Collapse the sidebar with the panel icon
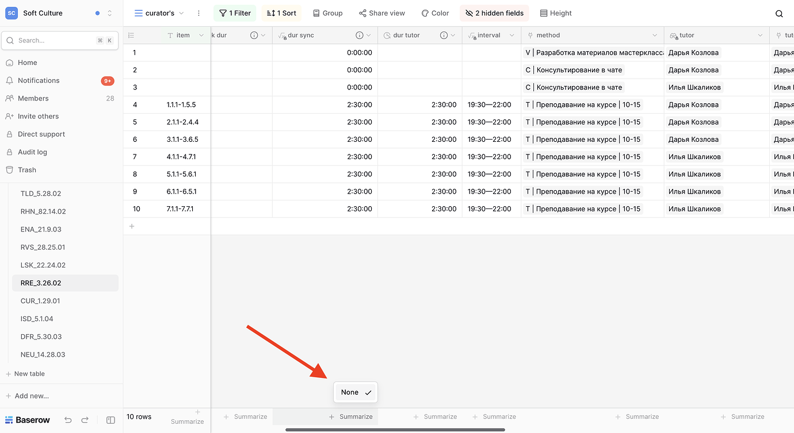 (x=111, y=420)
